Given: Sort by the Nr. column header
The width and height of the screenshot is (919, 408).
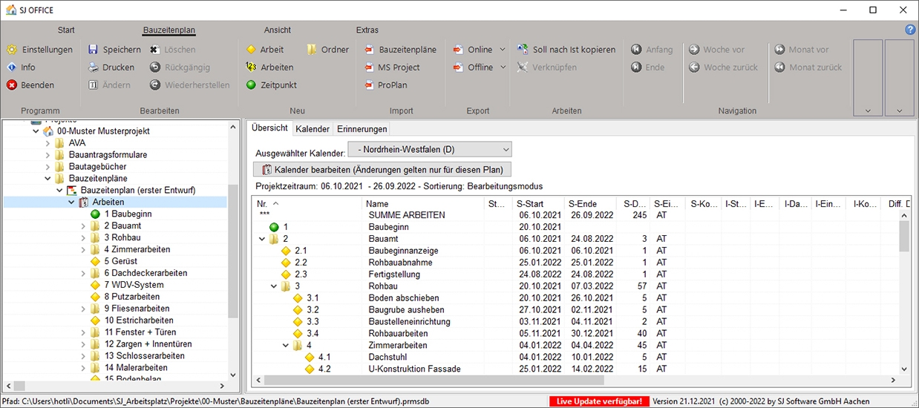Looking at the screenshot, I should (x=308, y=203).
